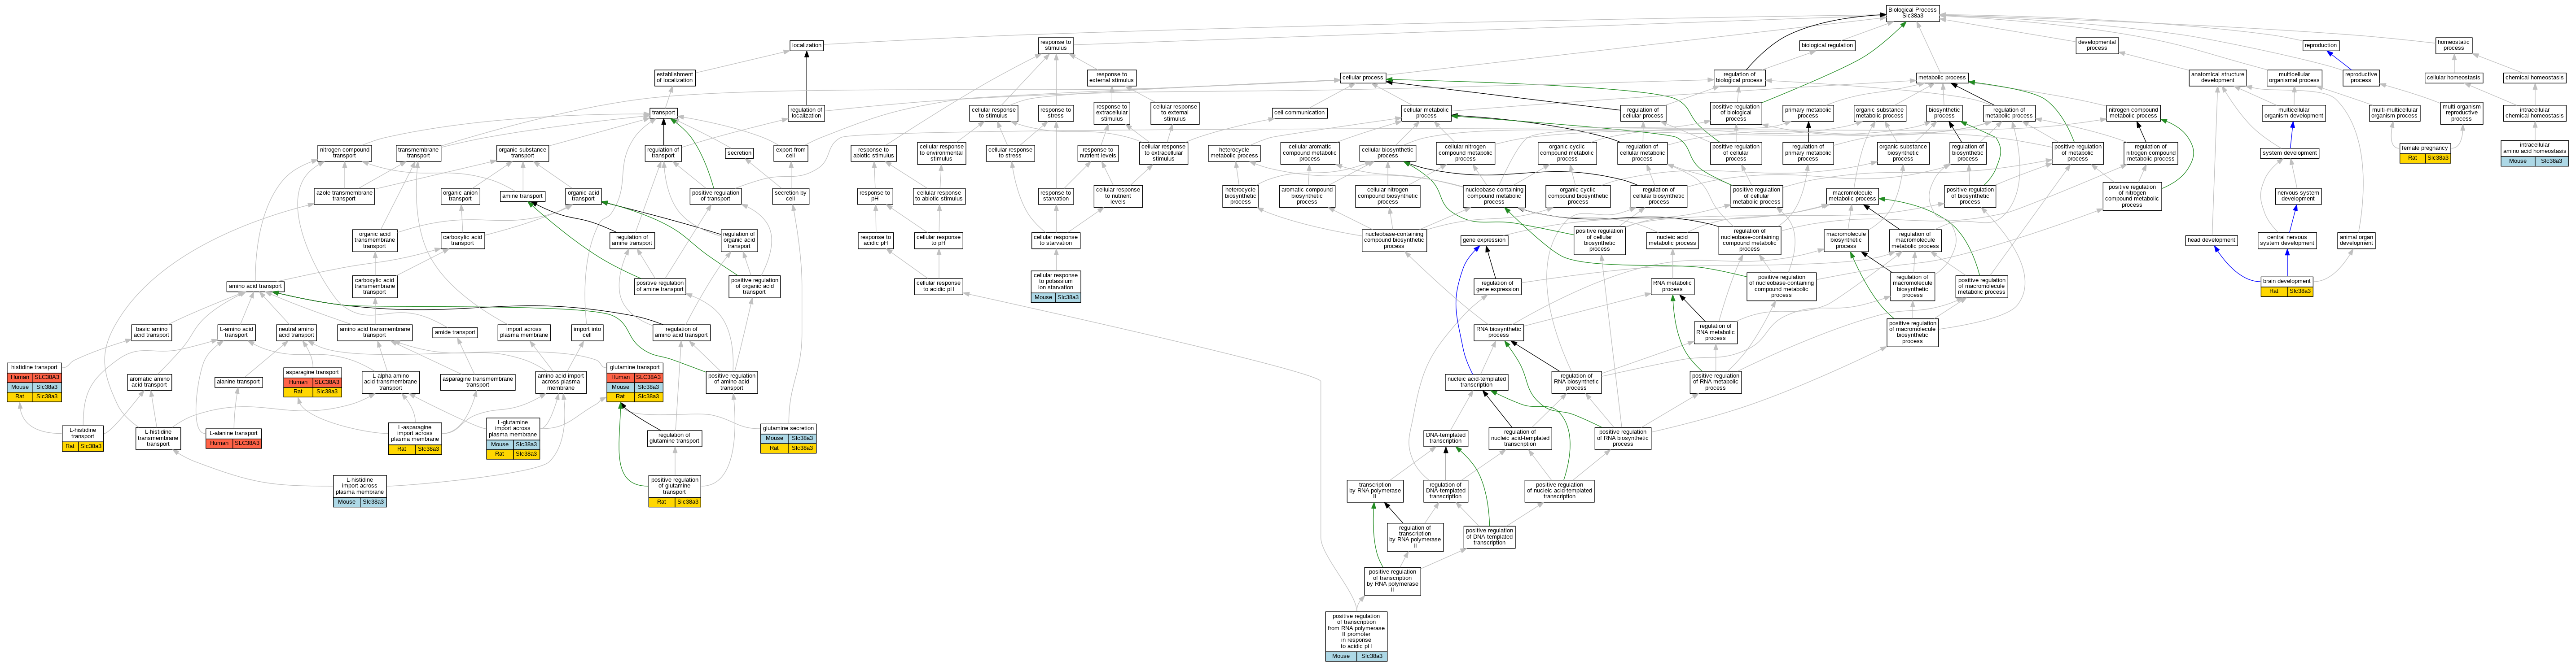
Task: Click the 'primary metabolic process' node
Action: coord(1808,113)
